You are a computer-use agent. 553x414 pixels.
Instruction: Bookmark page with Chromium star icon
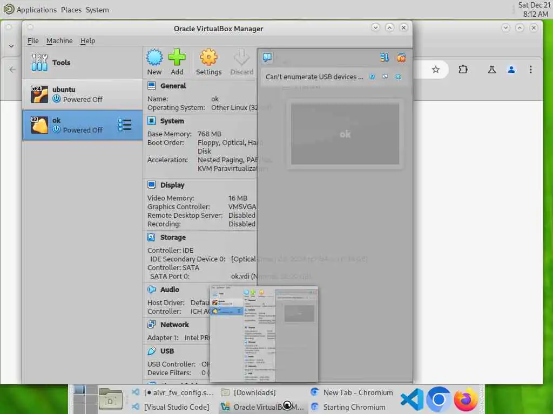coord(436,70)
